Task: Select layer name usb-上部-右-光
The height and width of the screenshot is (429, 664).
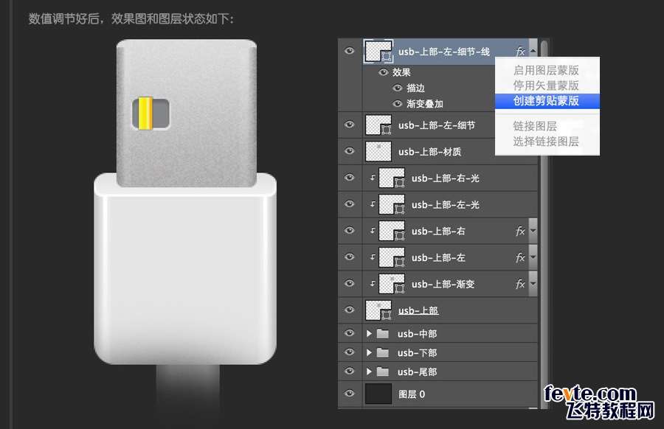Action: (x=446, y=178)
